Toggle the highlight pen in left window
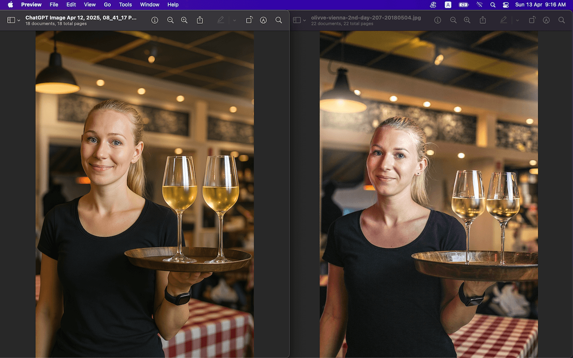Image resolution: width=573 pixels, height=358 pixels. pos(221,20)
